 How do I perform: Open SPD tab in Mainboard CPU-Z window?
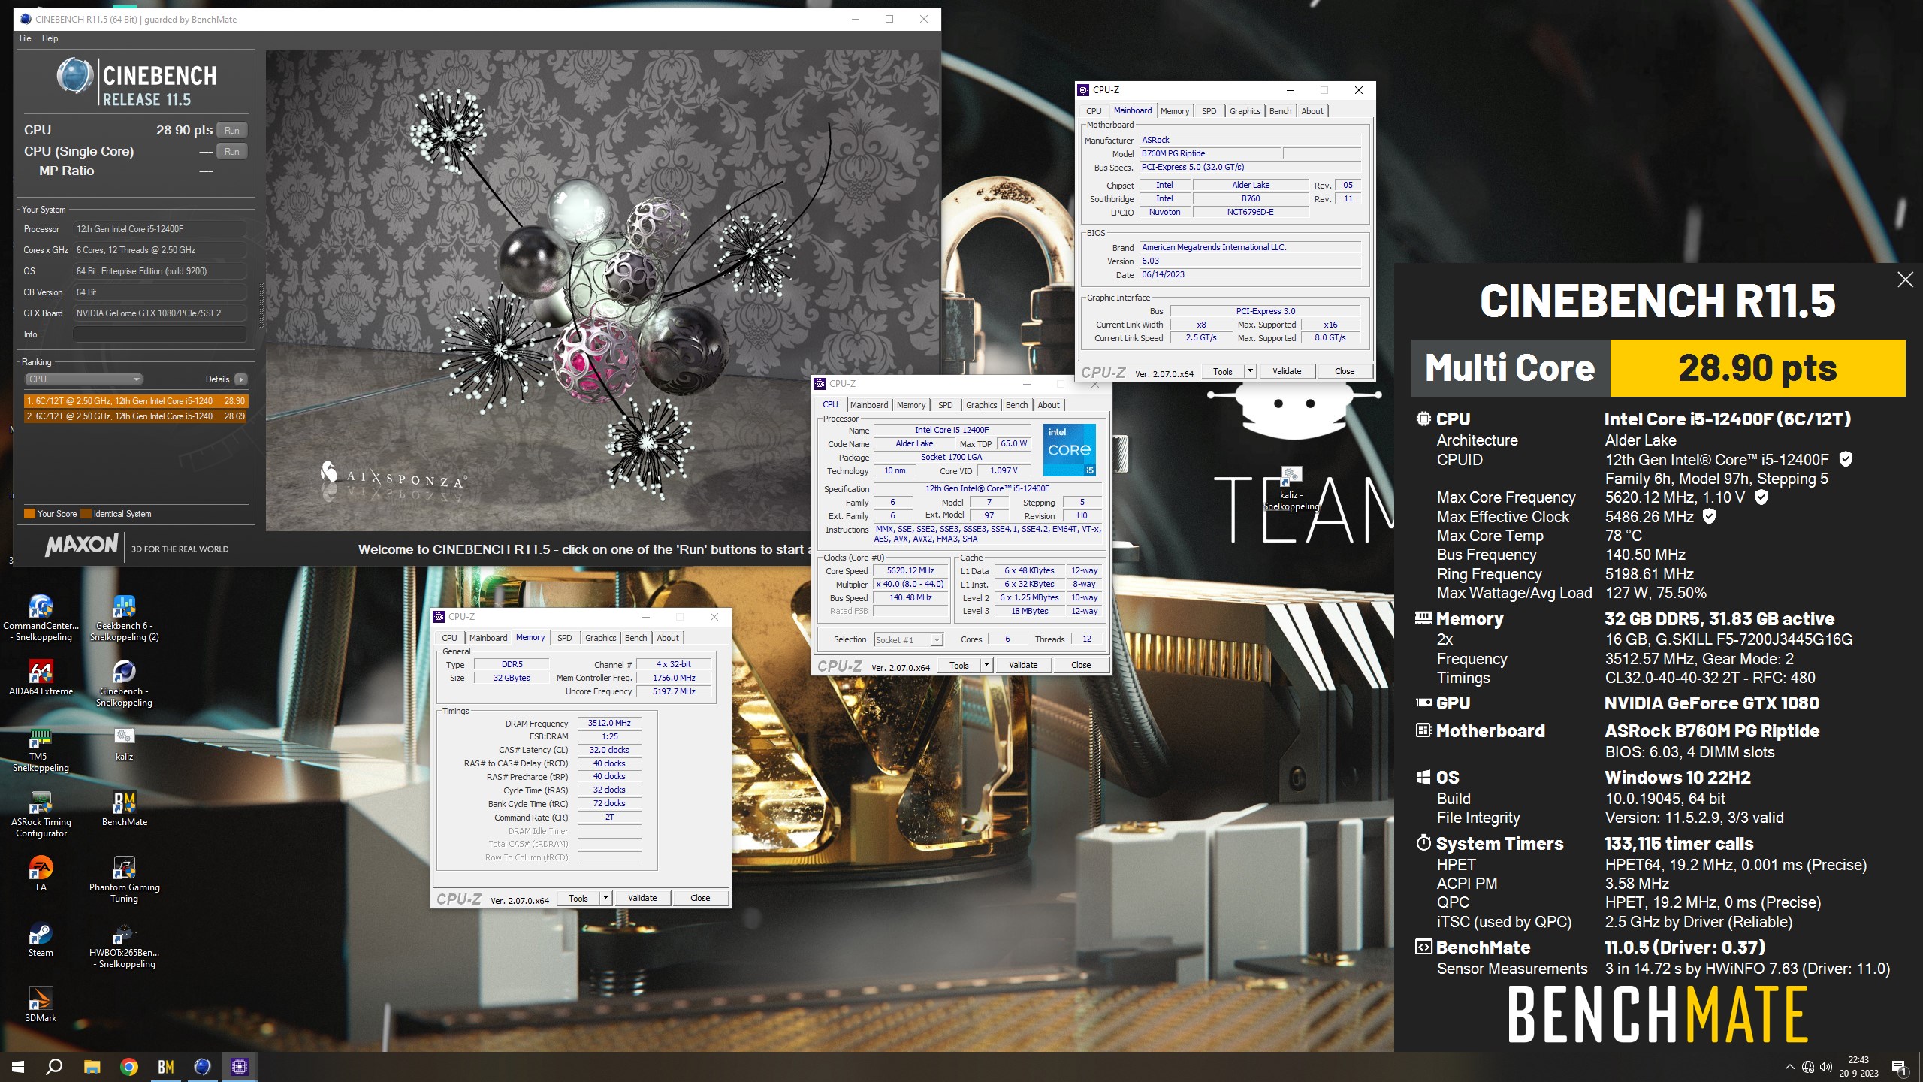pos(1209,111)
